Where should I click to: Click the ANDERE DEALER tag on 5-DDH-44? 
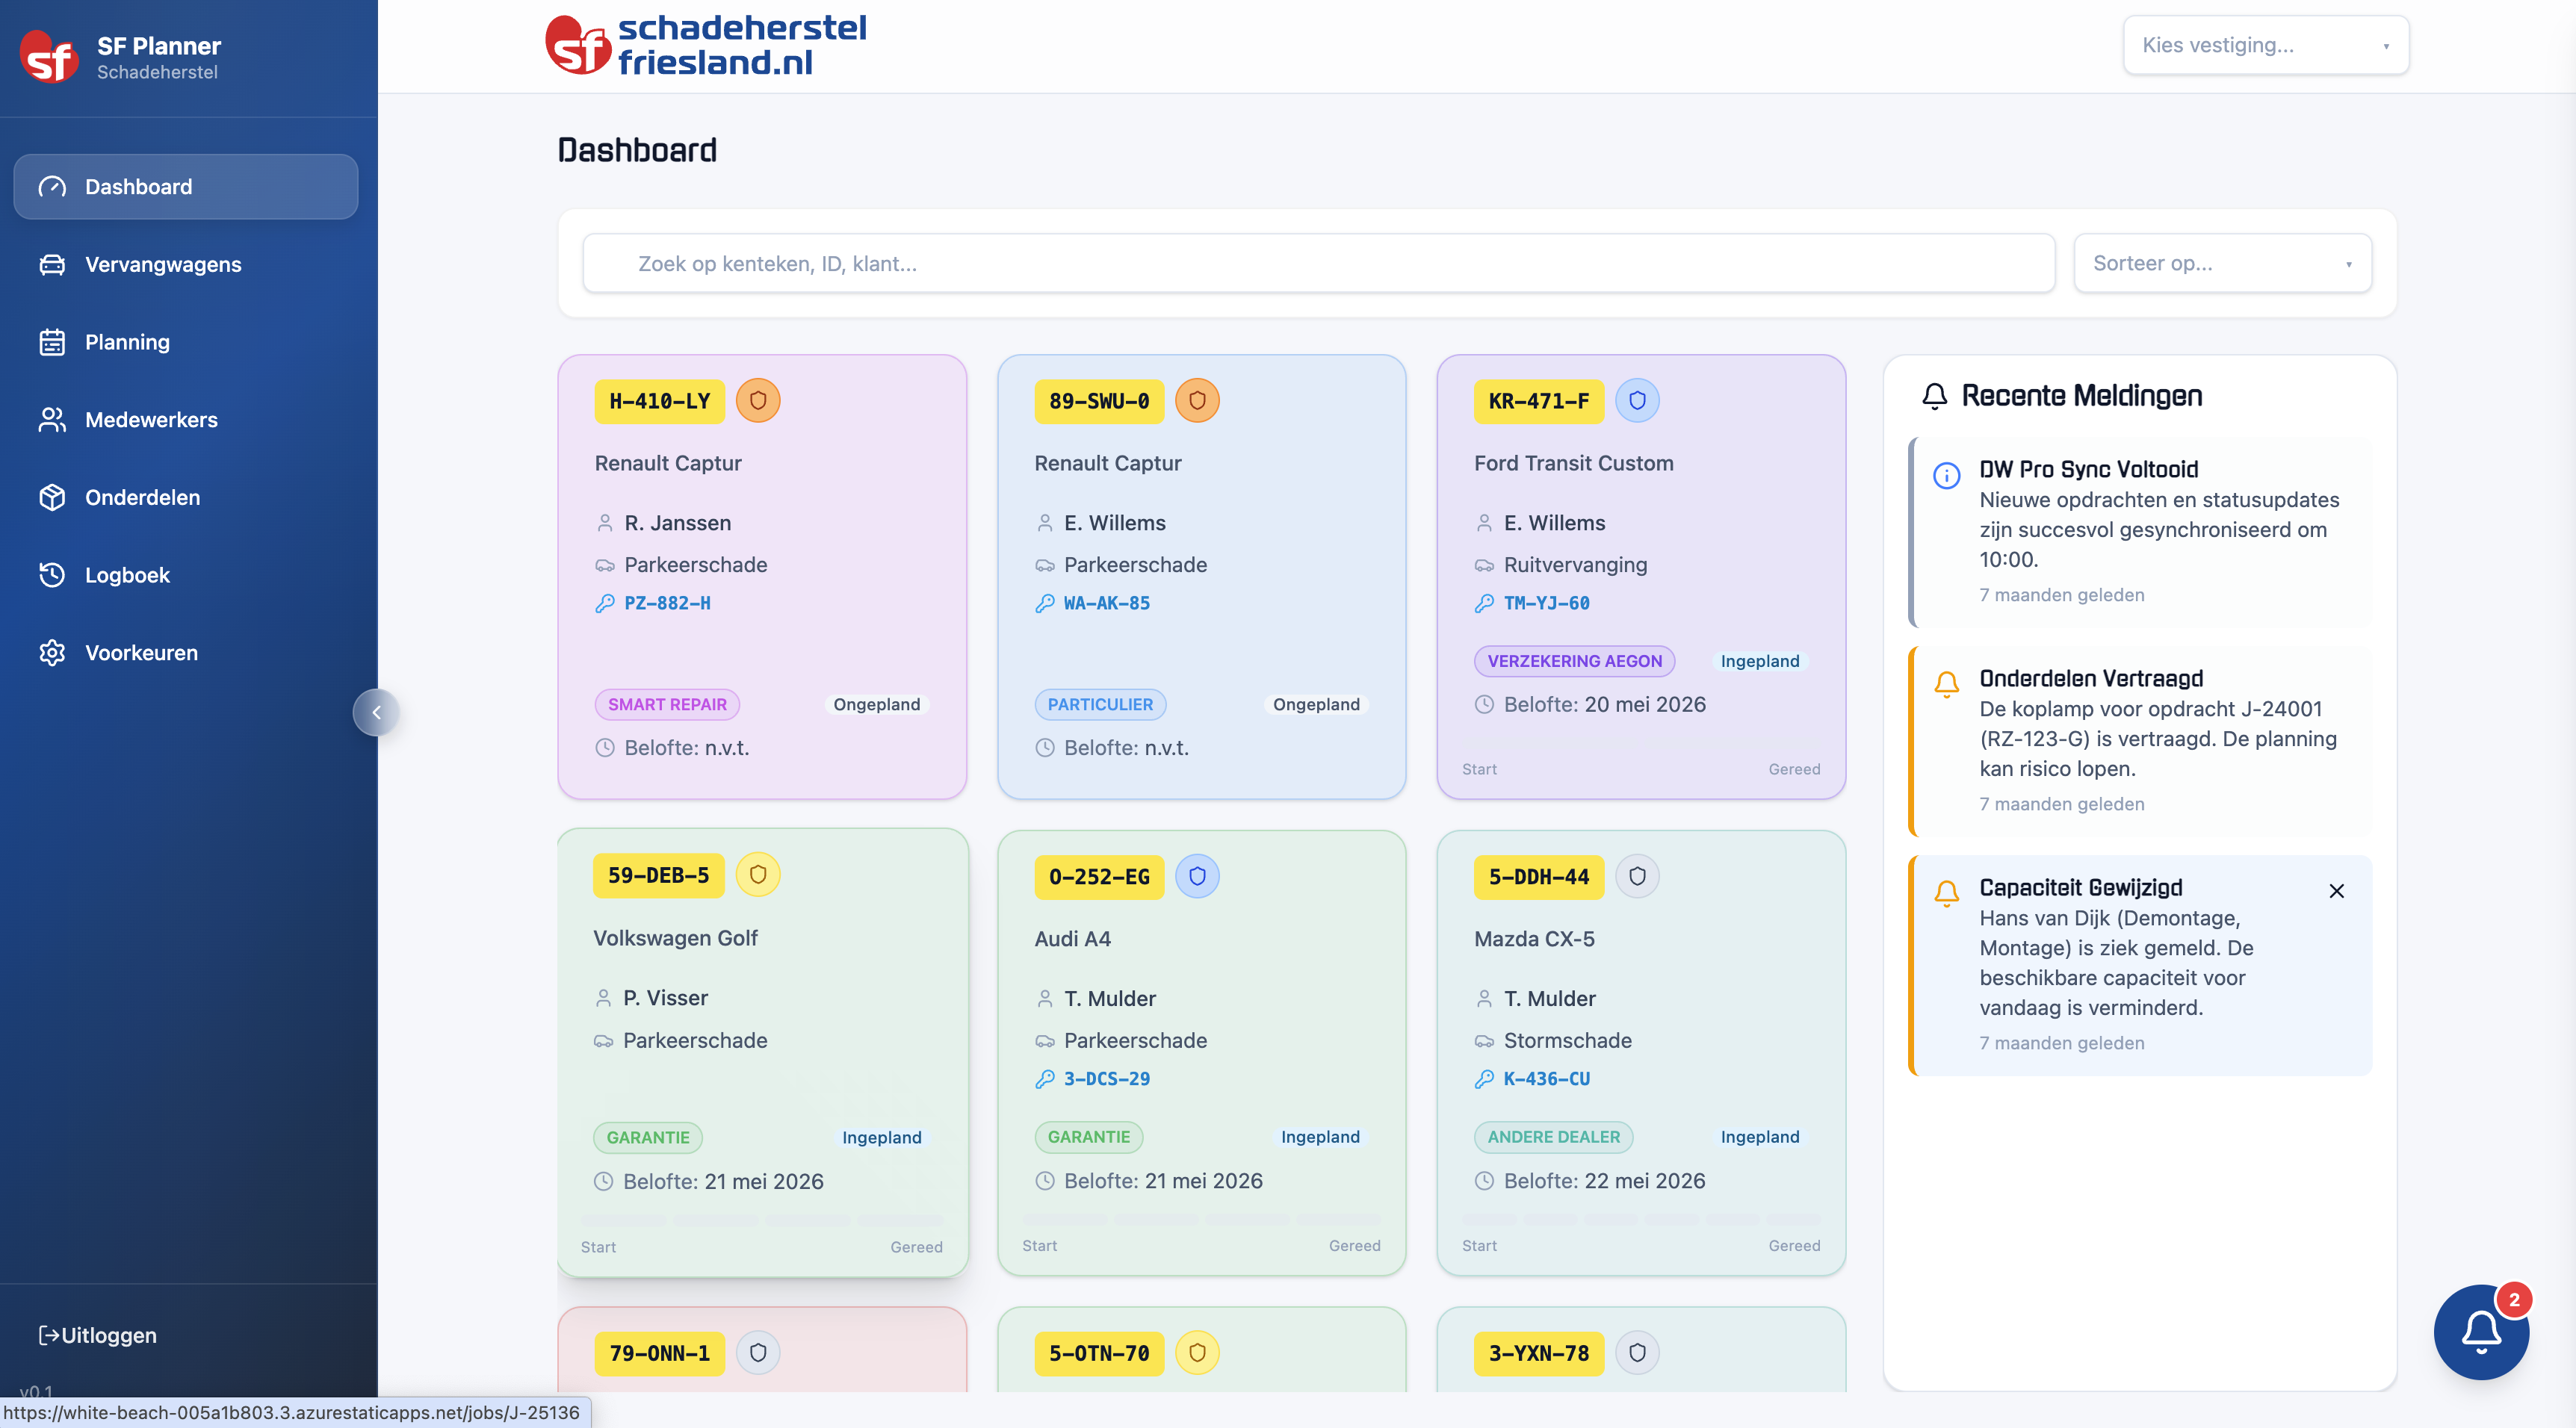[x=1553, y=1137]
